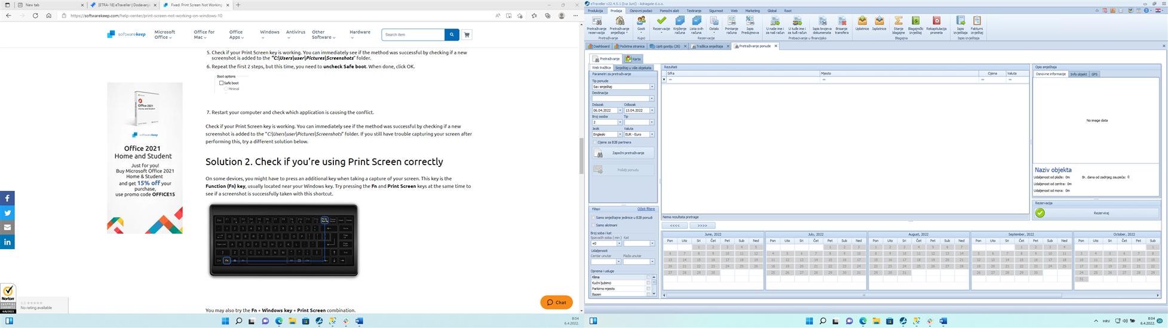Go to previous months with <<<< button
This screenshot has width=1168, height=328.
[x=675, y=225]
